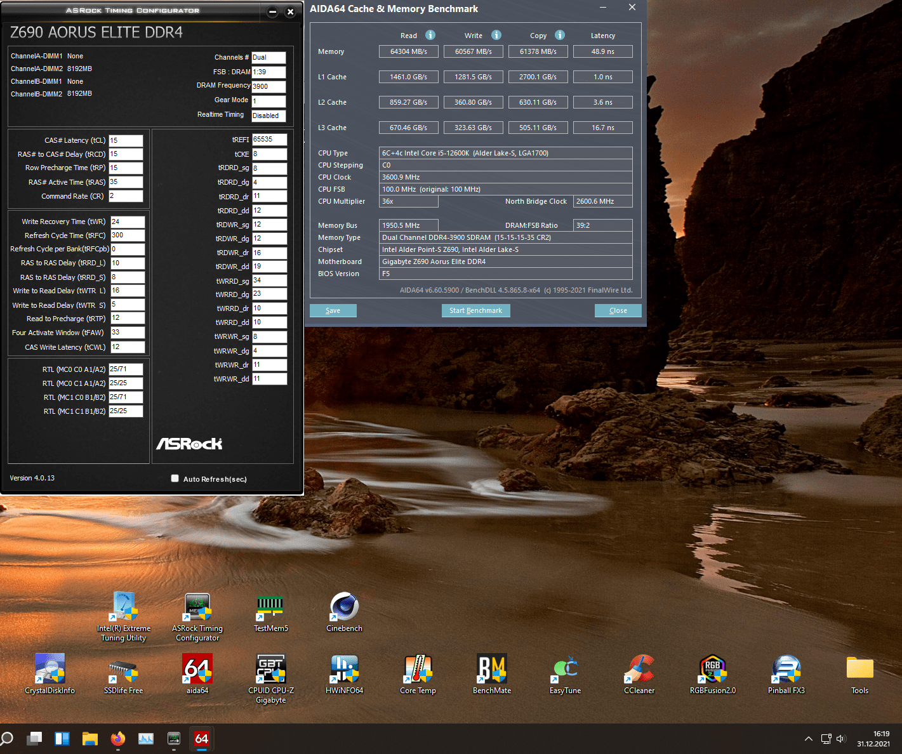Open the volume control in system tray
The height and width of the screenshot is (754, 902).
click(841, 739)
